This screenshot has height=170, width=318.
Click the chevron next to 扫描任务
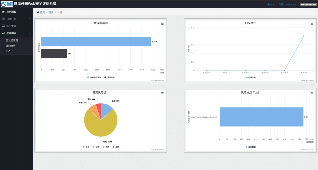[x=30, y=19]
